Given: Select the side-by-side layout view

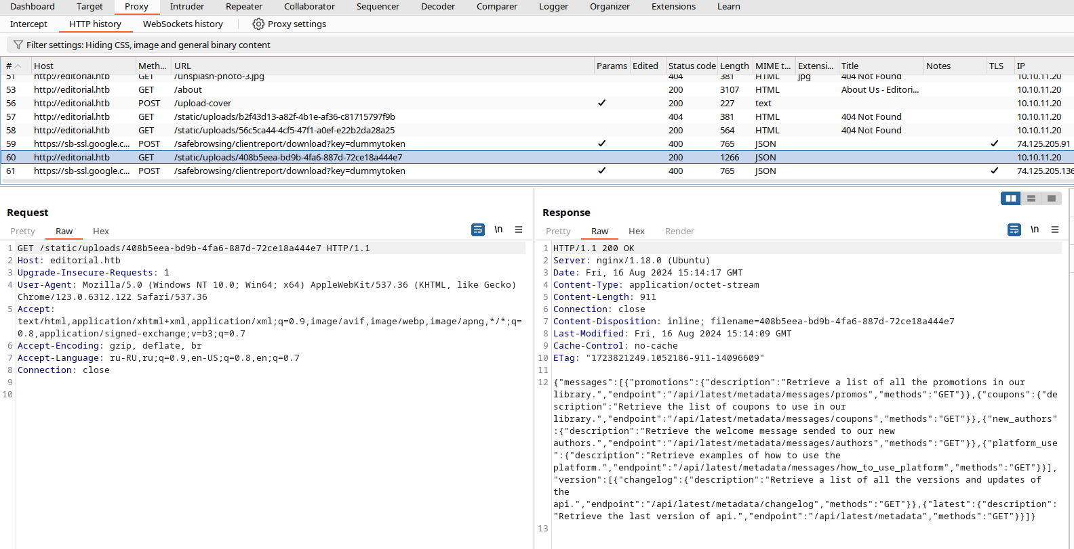Looking at the screenshot, I should (x=1011, y=198).
